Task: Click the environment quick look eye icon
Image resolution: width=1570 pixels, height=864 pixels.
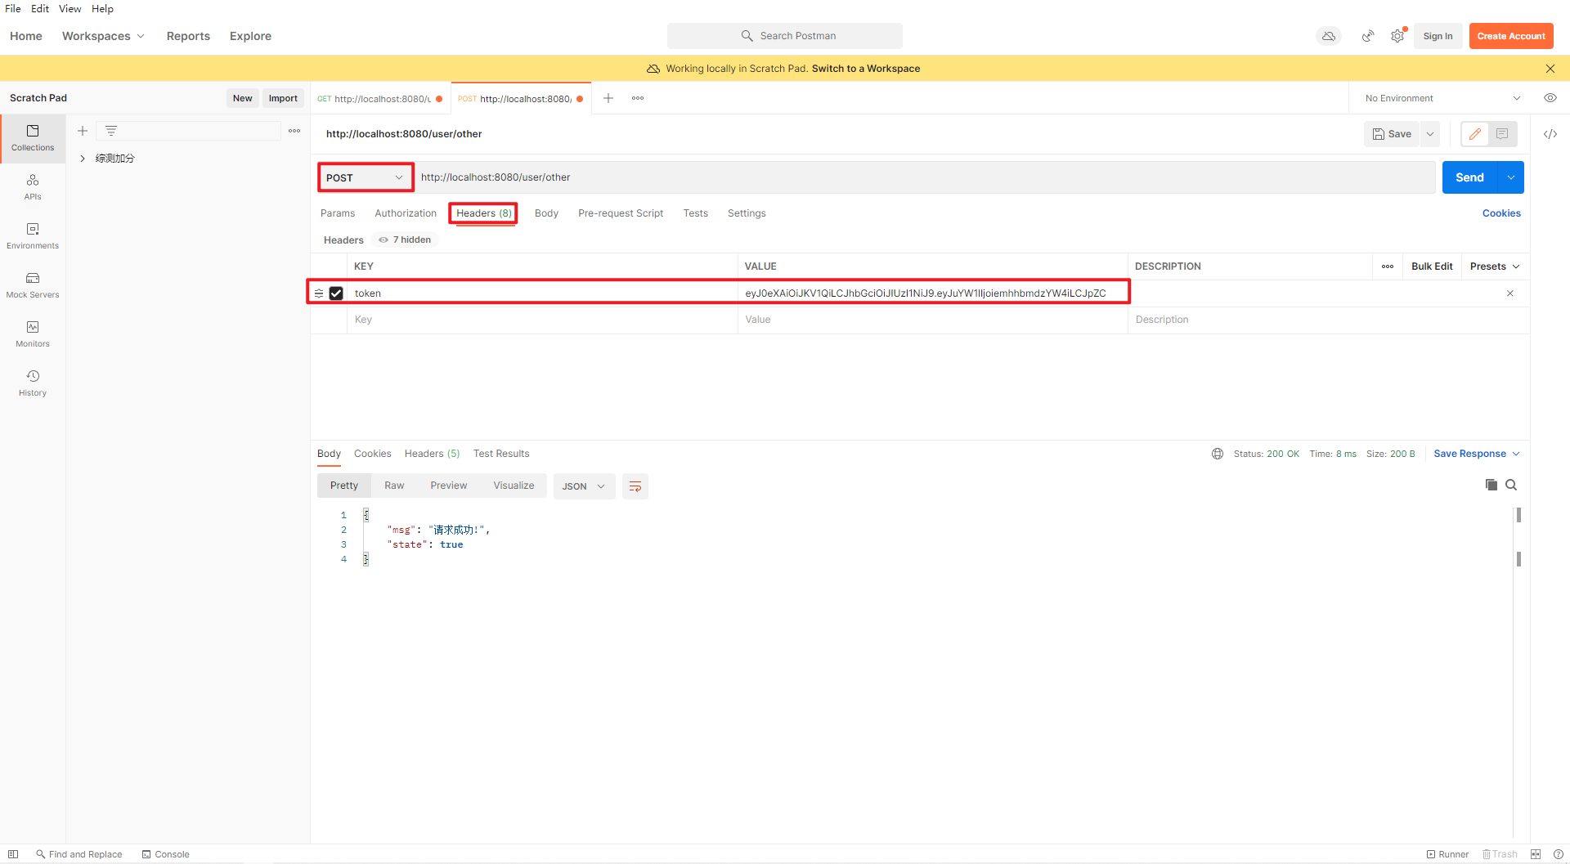Action: pyautogui.click(x=1550, y=98)
